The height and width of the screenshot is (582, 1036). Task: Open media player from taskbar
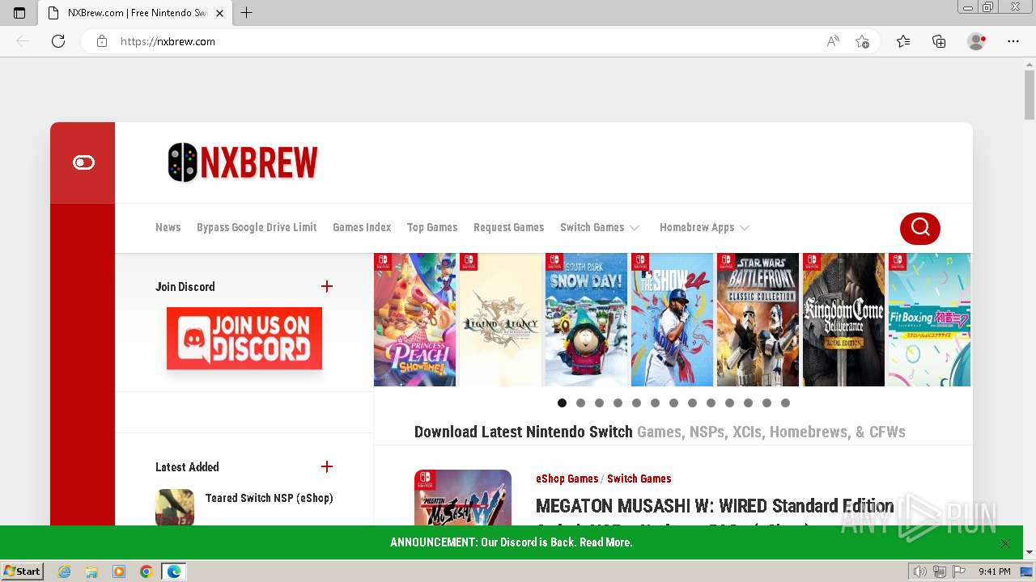(x=119, y=571)
